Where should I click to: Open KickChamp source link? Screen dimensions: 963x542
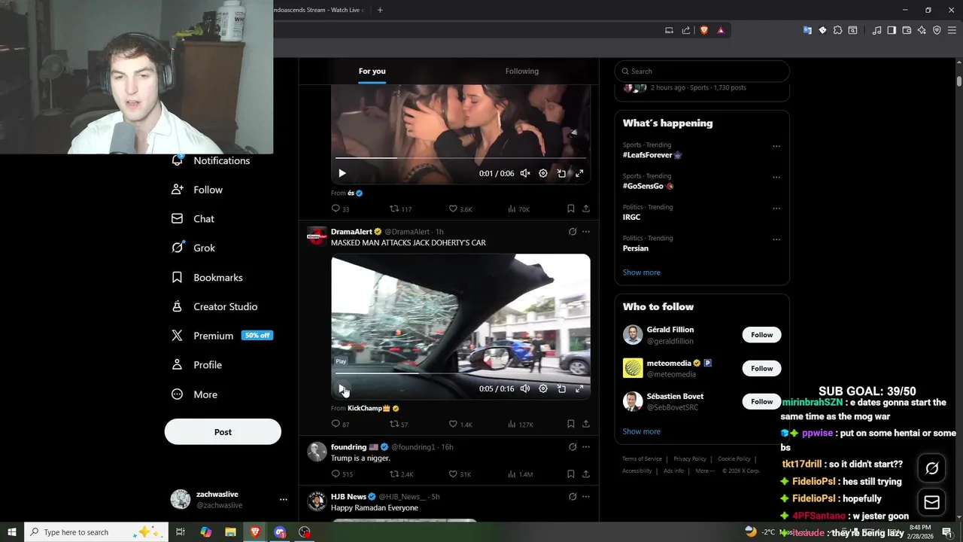click(x=369, y=408)
